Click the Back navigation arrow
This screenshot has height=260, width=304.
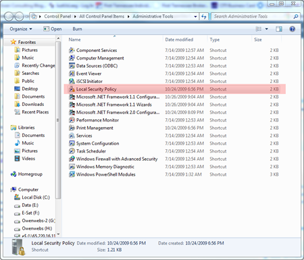pyautogui.click(x=9, y=16)
